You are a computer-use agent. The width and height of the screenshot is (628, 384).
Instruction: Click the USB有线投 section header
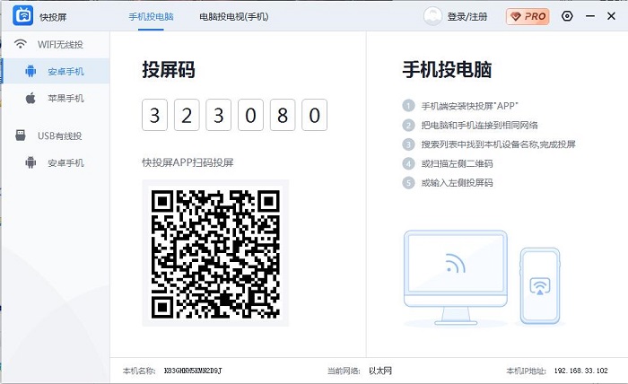click(x=59, y=135)
